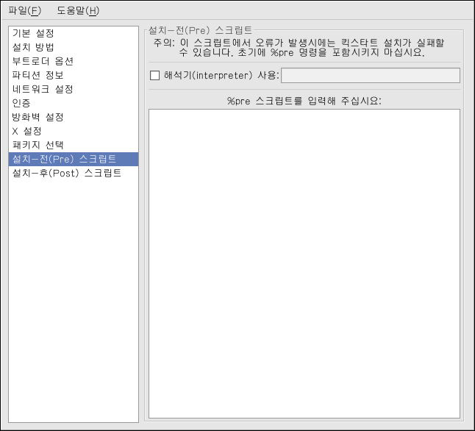Select 부트로더 옵션 in the list
The width and height of the screenshot is (475, 431).
(x=43, y=62)
